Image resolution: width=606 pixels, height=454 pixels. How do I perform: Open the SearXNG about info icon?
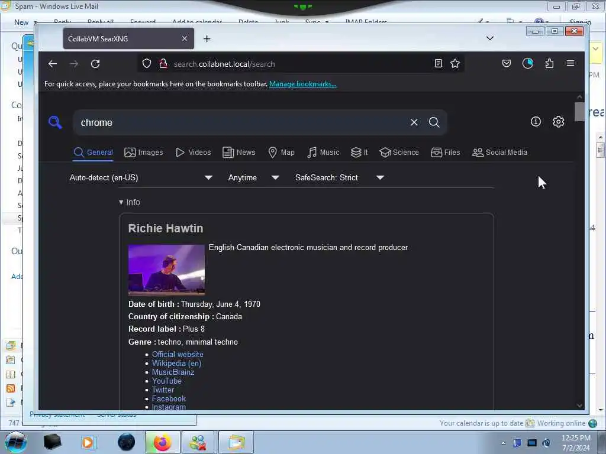536,122
